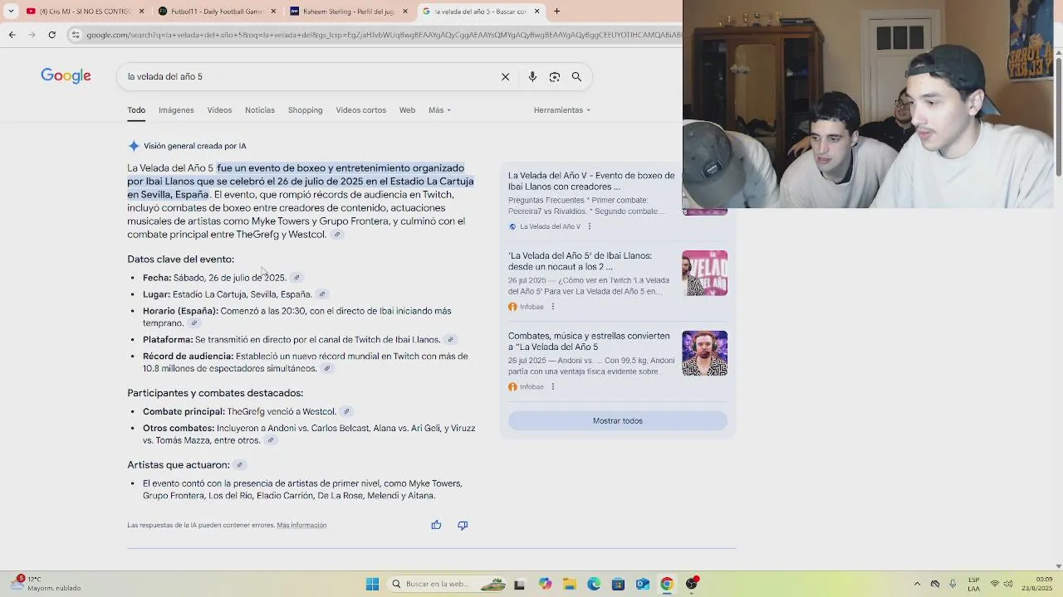The height and width of the screenshot is (597, 1063).
Task: Open Microsoft Store from the taskbar
Action: click(x=618, y=585)
